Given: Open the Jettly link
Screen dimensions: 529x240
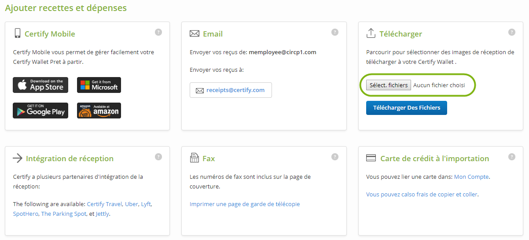Looking at the screenshot, I should pyautogui.click(x=102, y=214).
